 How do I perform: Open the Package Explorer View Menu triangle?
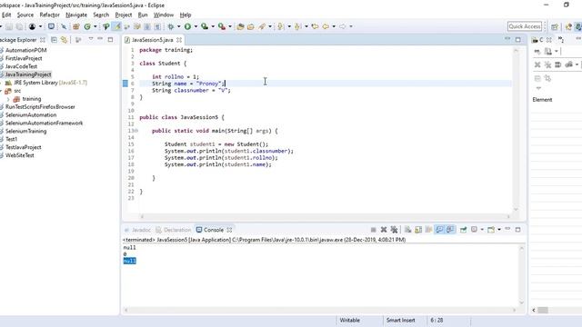tap(91, 39)
